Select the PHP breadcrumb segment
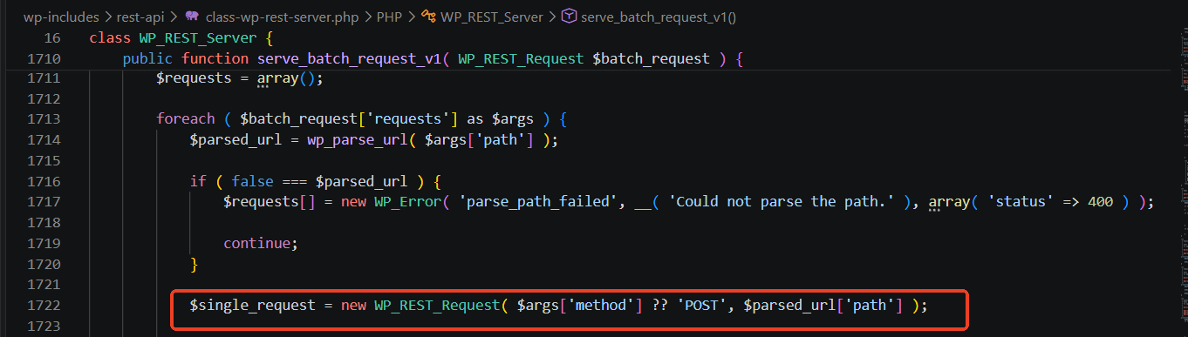Screen dimensions: 1188x337 coord(389,17)
